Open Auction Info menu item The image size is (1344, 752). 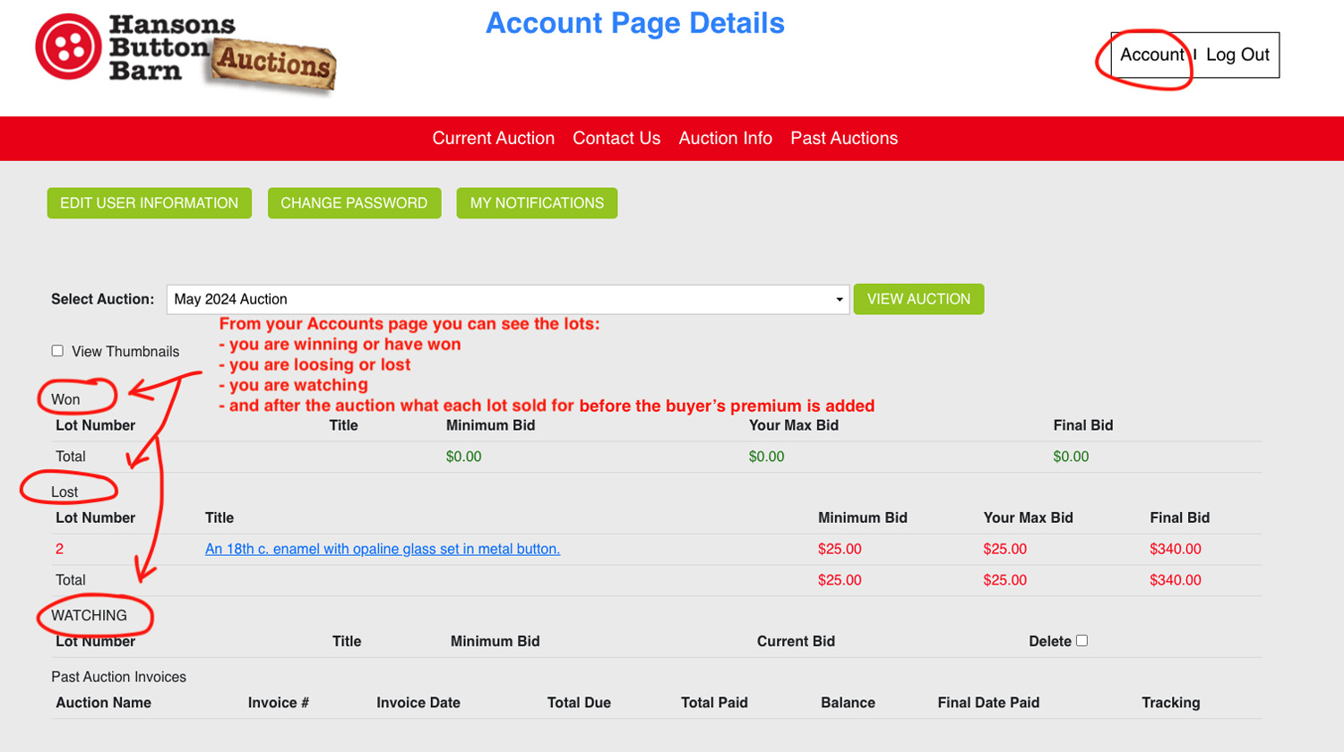[725, 138]
